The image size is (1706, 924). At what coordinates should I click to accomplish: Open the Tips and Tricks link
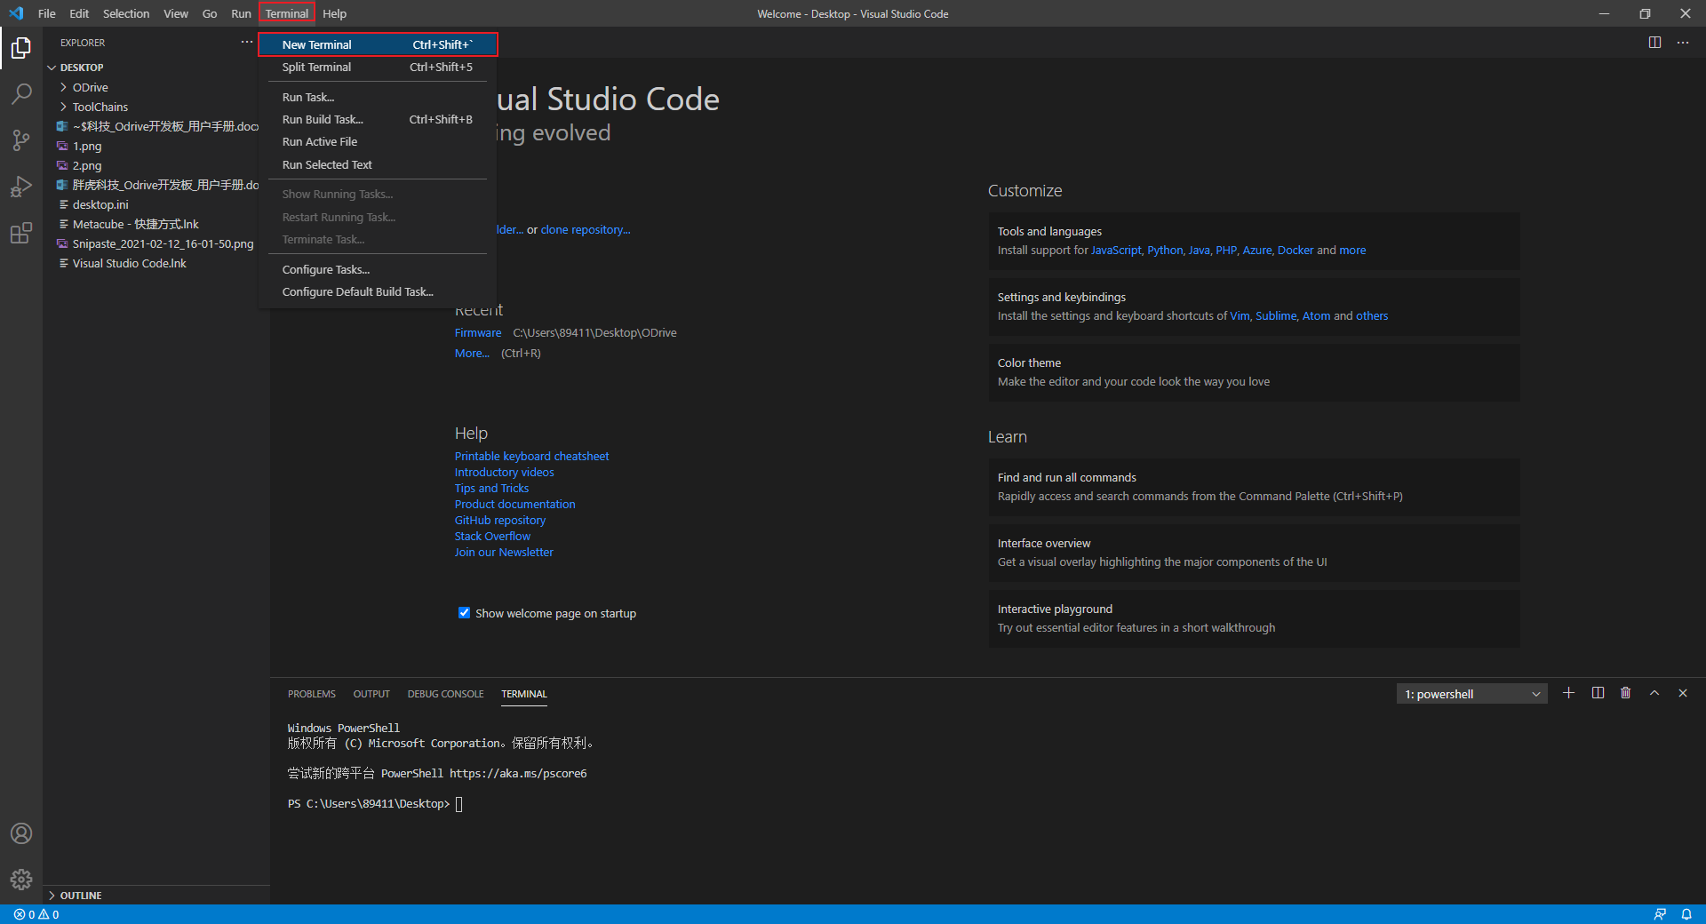pos(491,488)
